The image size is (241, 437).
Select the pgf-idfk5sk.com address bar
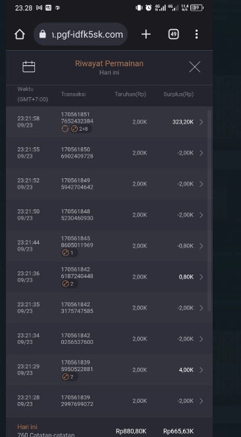coord(80,34)
